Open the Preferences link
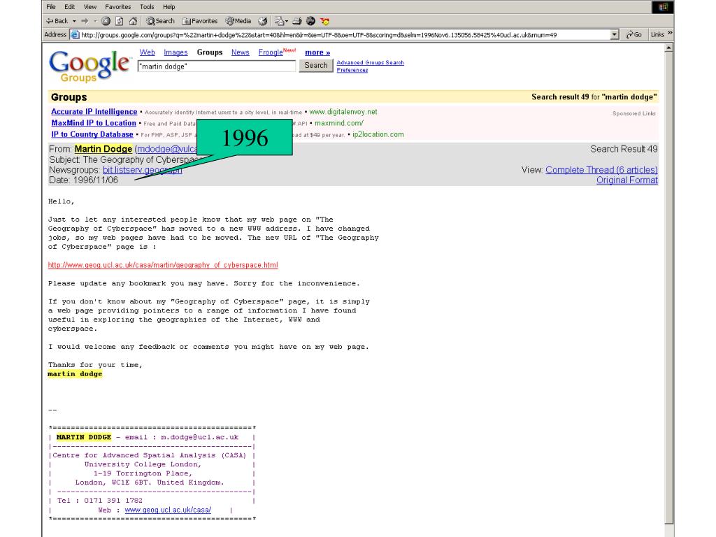This screenshot has height=537, width=716. [352, 70]
